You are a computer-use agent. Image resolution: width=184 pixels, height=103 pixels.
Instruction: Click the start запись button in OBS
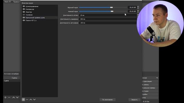pos(150,85)
